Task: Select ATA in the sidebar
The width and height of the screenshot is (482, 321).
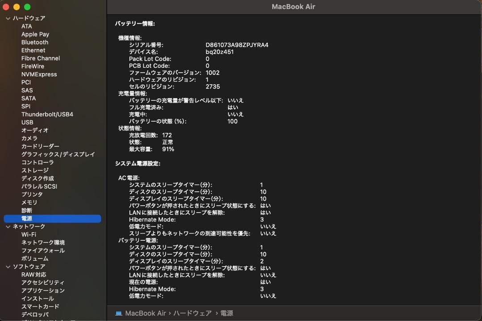Action: point(26,26)
